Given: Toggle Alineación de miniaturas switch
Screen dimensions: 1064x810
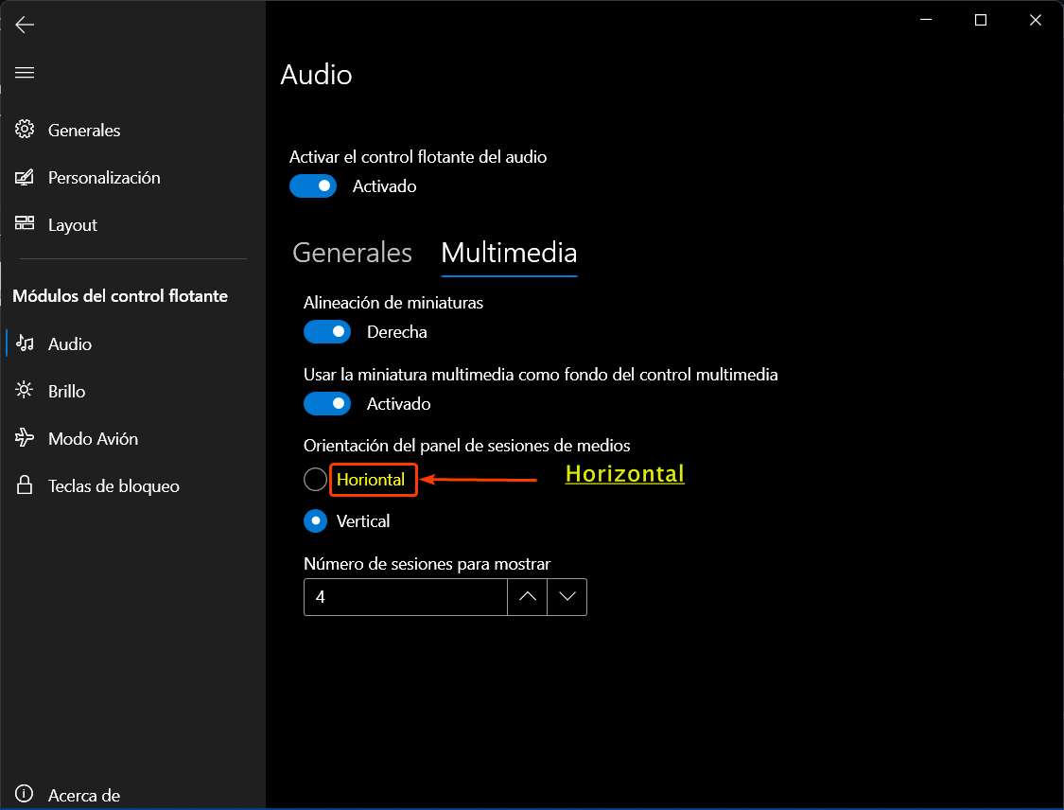Looking at the screenshot, I should click(x=327, y=332).
